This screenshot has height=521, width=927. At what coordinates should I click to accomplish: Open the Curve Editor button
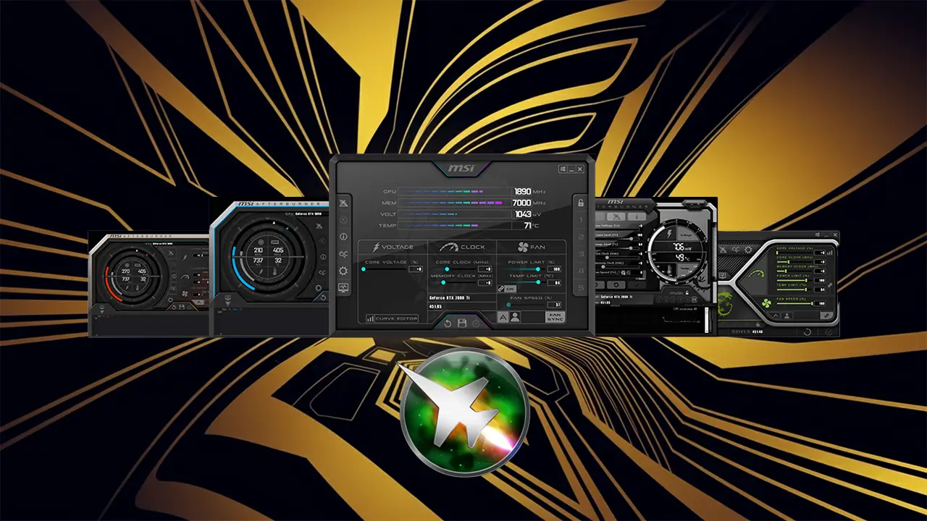[393, 318]
